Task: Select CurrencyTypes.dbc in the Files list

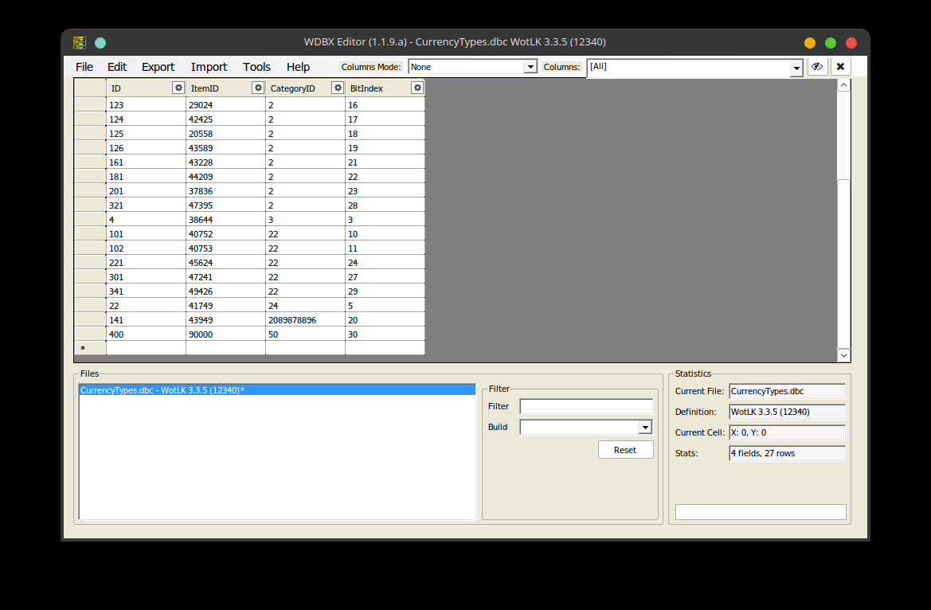Action: 162,391
